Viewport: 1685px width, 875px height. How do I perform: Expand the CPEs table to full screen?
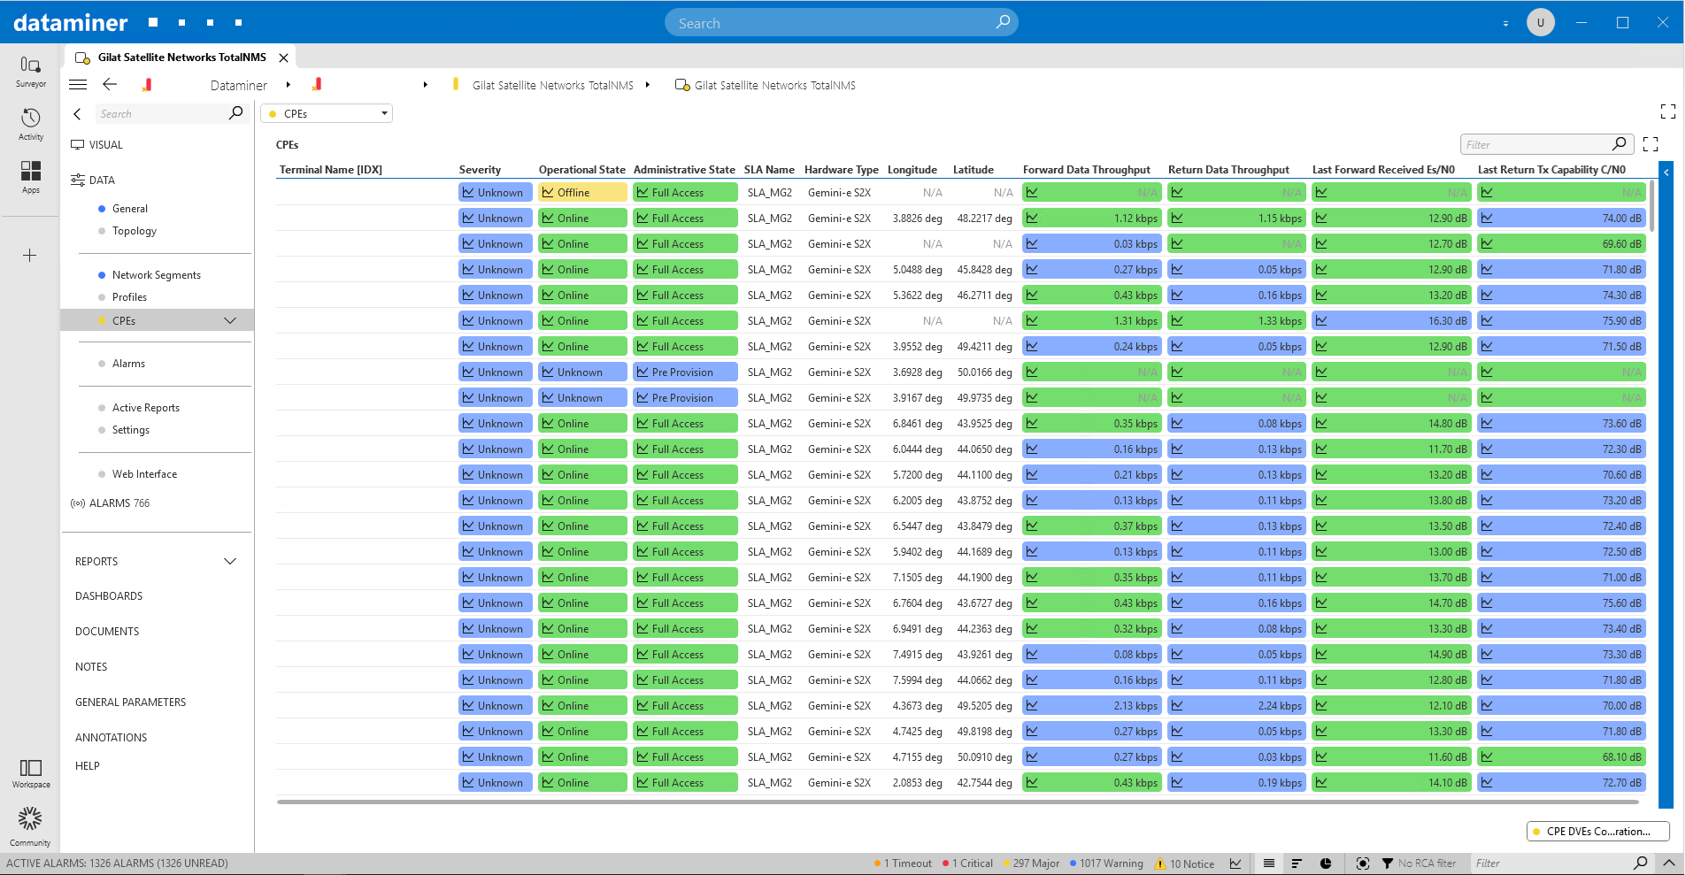(x=1650, y=143)
